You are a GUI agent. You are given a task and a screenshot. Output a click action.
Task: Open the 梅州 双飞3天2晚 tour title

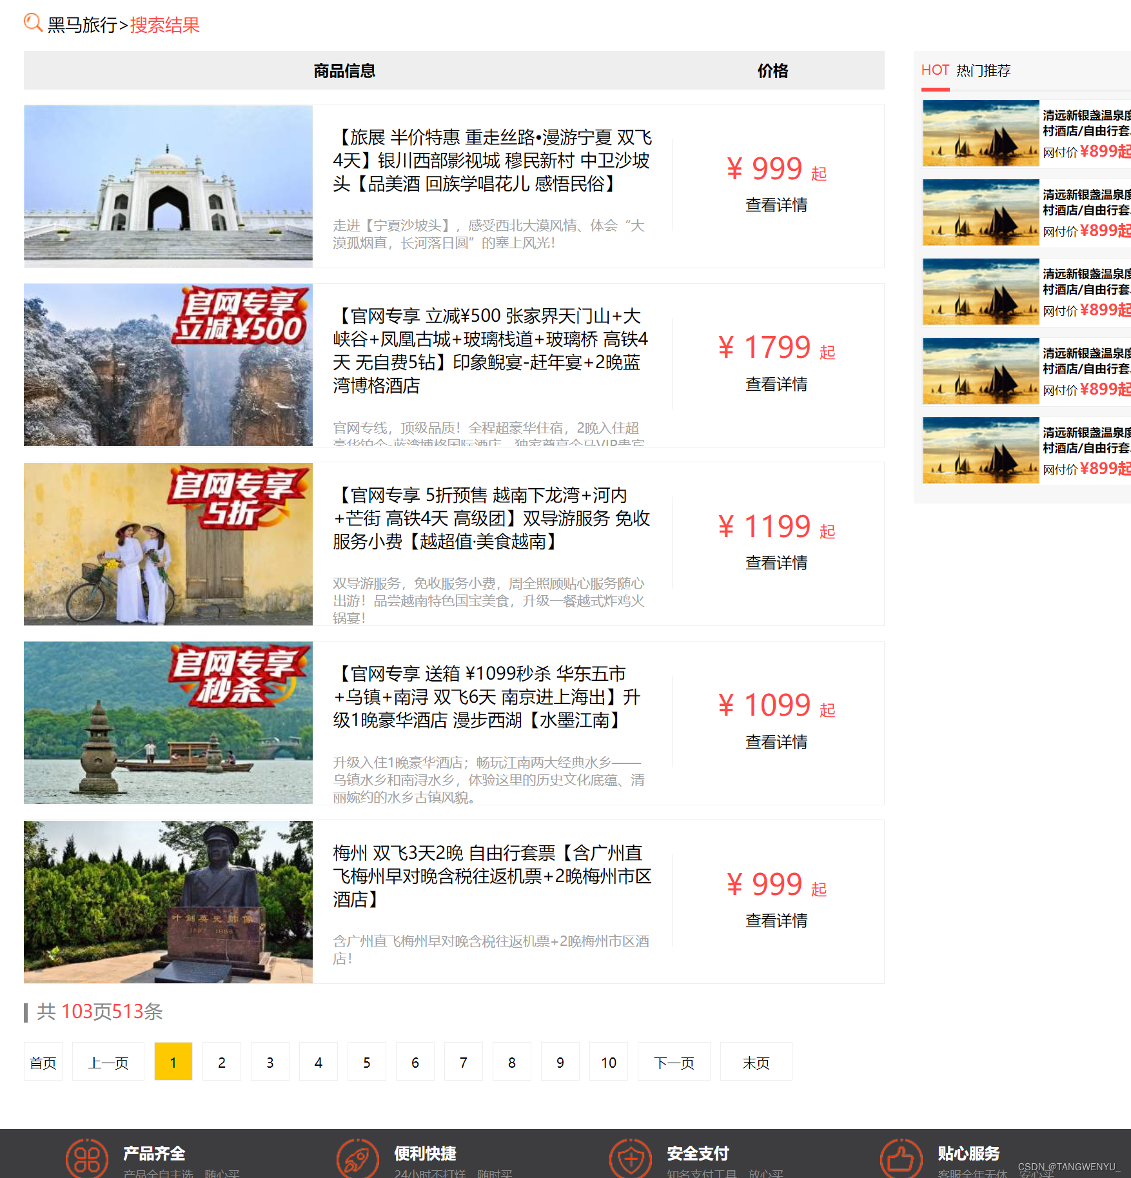493,876
